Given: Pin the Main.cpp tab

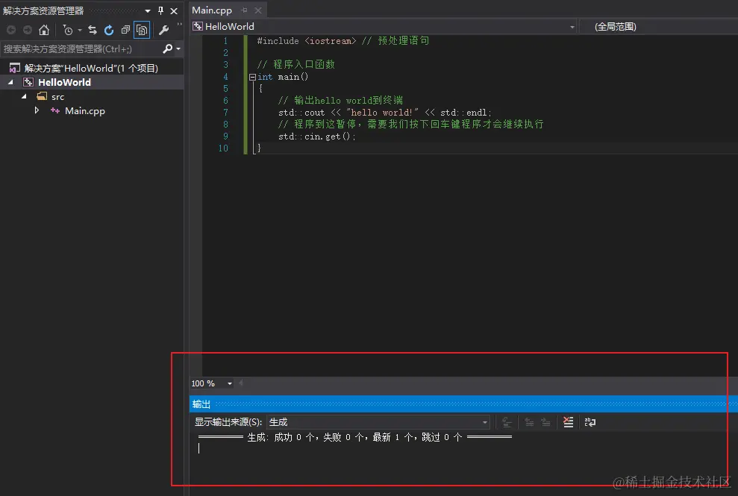Looking at the screenshot, I should tap(244, 10).
